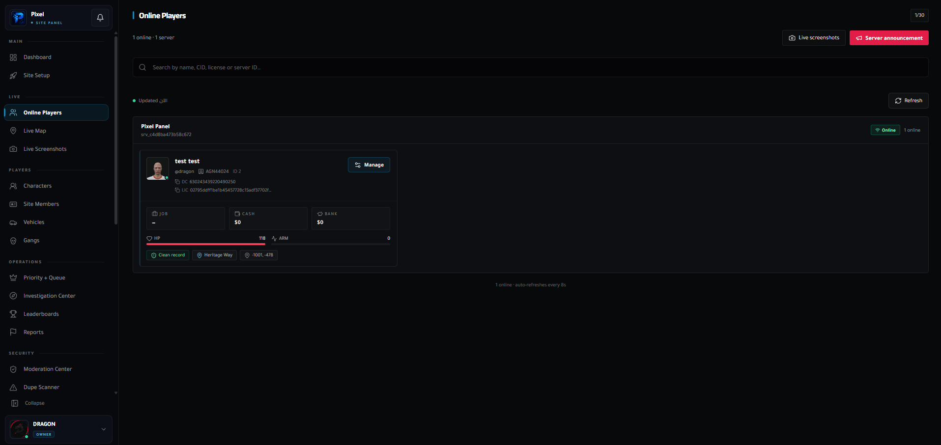
Task: Click the sidebar scroll down arrow
Action: tap(116, 393)
